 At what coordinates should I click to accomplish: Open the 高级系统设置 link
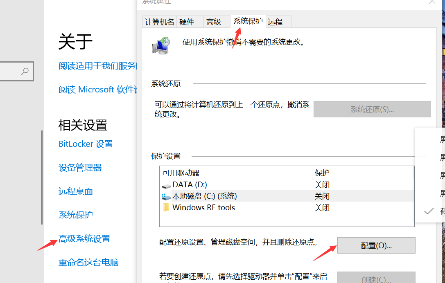click(x=84, y=239)
